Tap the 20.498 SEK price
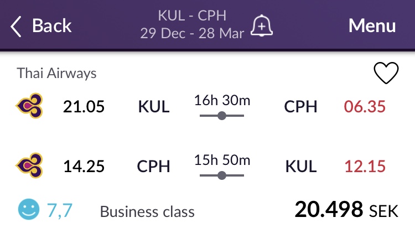This screenshot has height=238, width=415. coord(346,210)
